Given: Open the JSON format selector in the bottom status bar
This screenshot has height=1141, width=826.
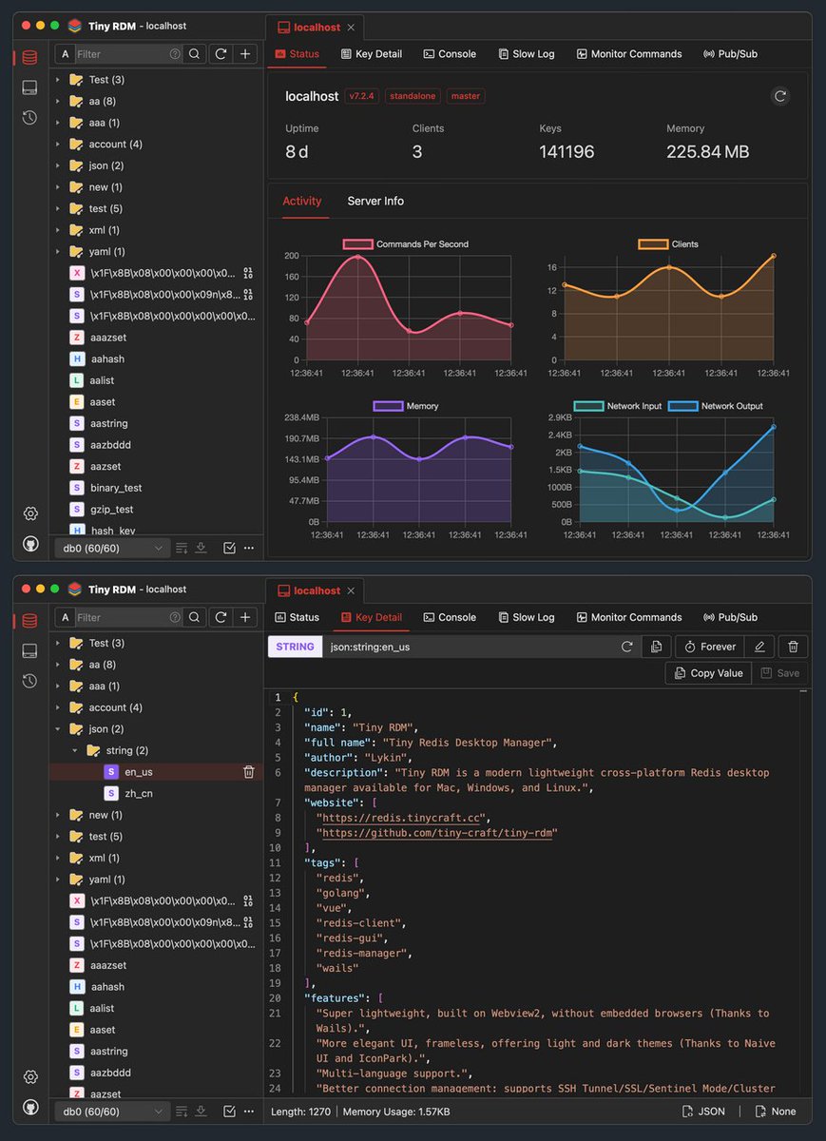Looking at the screenshot, I should 703,1111.
